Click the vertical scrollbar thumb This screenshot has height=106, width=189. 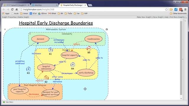tap(181, 58)
